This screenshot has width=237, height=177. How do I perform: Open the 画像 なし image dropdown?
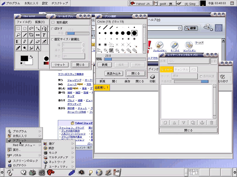tap(188, 61)
